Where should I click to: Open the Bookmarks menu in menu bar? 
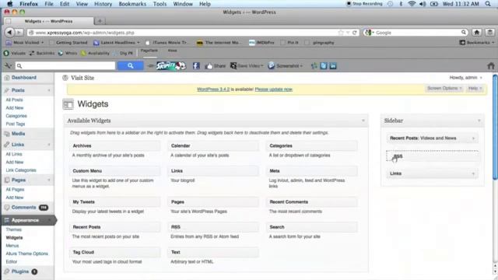[132, 4]
